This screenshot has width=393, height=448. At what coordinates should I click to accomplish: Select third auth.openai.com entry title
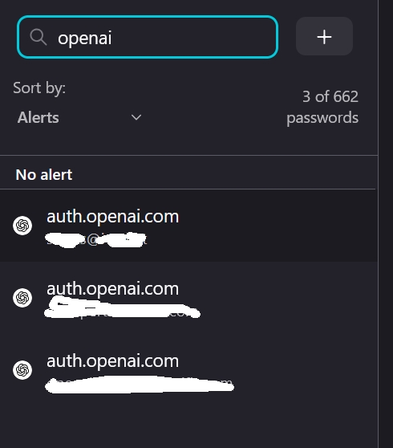pos(113,361)
